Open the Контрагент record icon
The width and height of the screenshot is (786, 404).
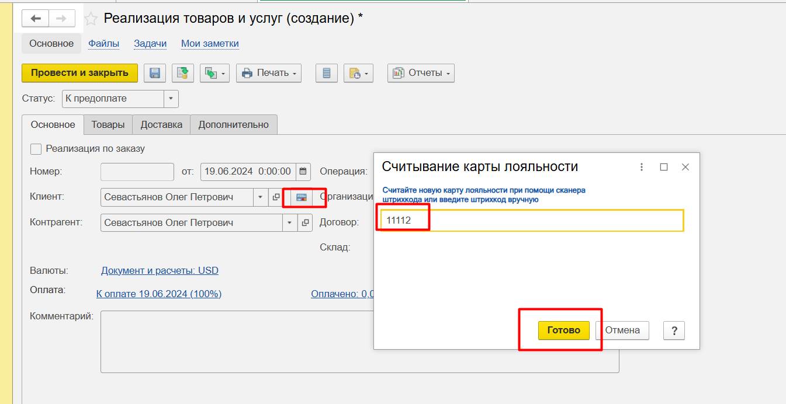[x=305, y=223]
